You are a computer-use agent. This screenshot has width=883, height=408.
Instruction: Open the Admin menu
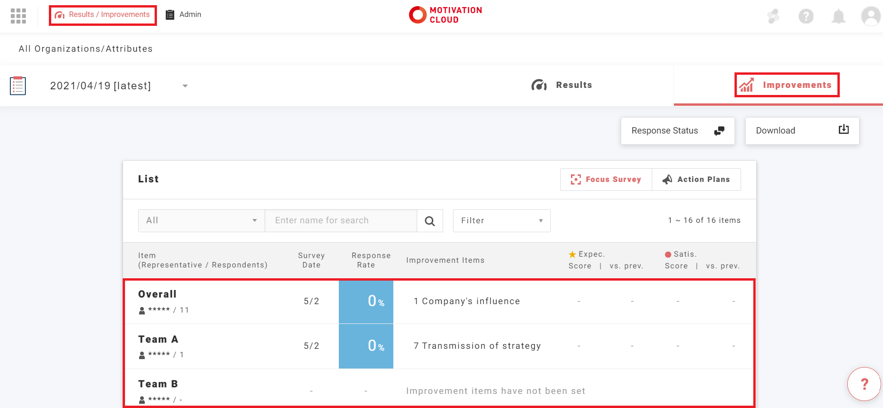coord(184,15)
